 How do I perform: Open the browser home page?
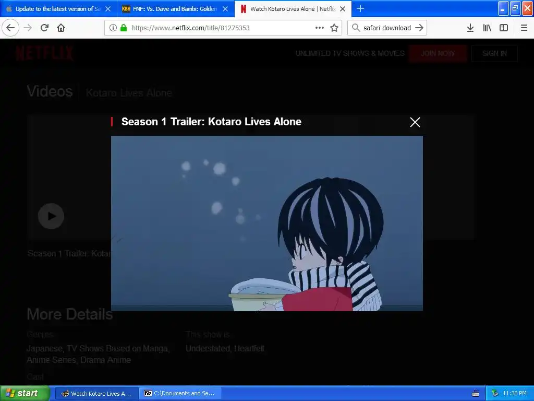[61, 28]
